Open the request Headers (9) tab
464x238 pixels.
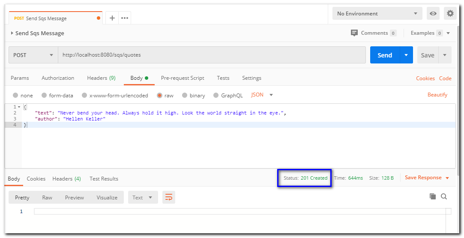101,78
